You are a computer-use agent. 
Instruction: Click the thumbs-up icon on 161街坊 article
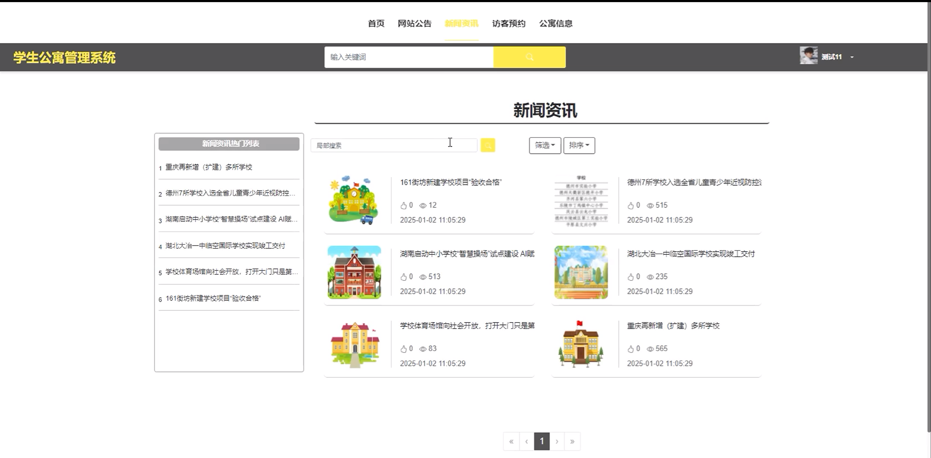403,206
